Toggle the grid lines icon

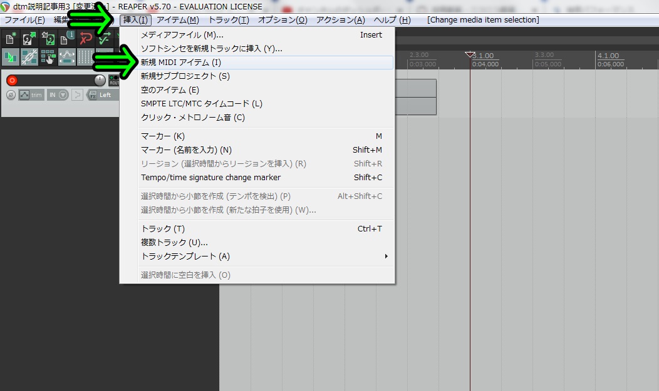coord(85,56)
